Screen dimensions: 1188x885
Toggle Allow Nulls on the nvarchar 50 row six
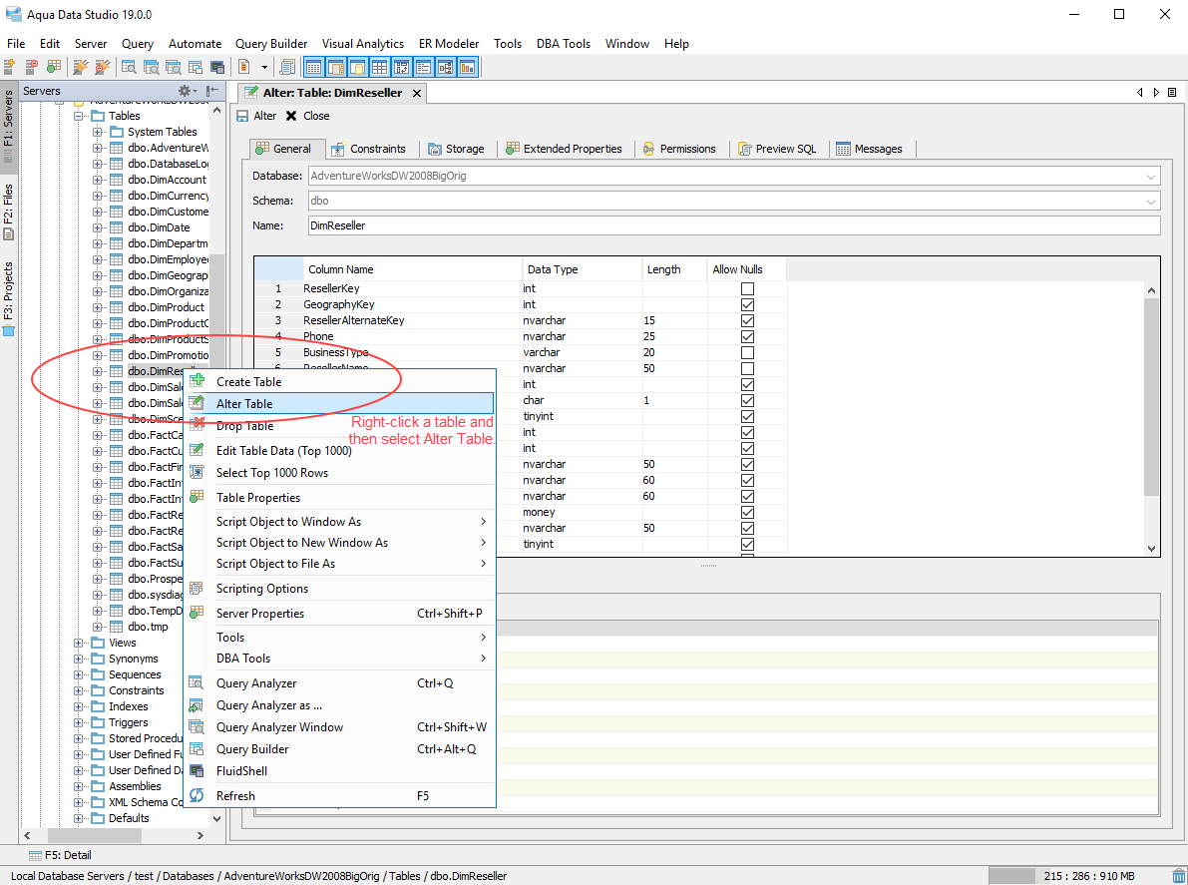[x=747, y=368]
